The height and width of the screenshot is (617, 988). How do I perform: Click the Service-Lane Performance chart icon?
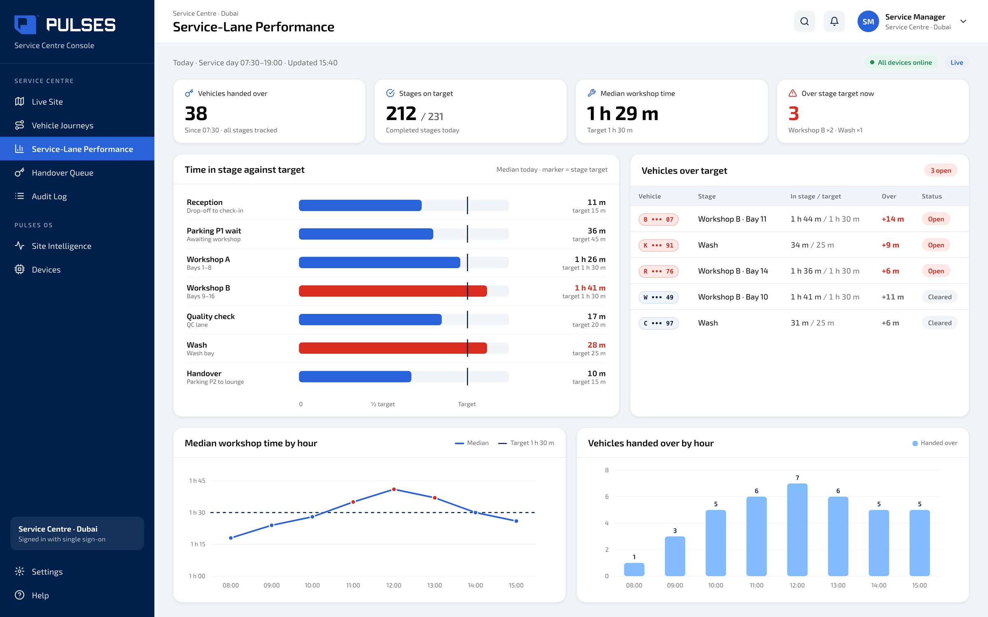(x=19, y=148)
